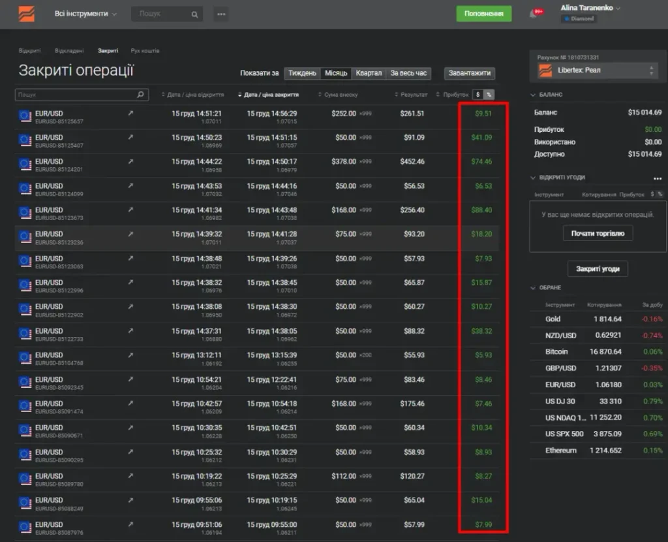Select the Квартал period tab
This screenshot has height=542, width=668.
tap(369, 73)
